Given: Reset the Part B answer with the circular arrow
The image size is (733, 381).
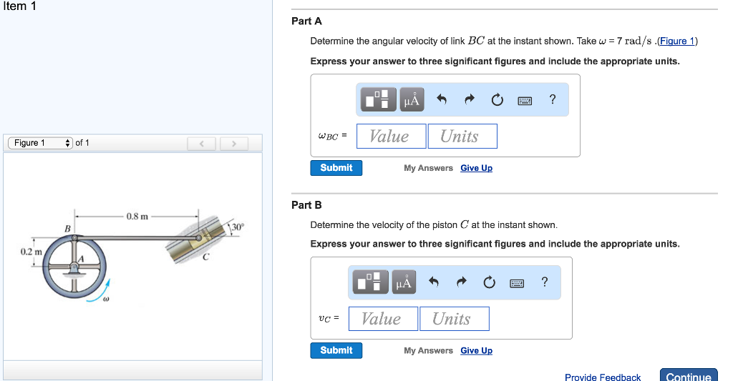Looking at the screenshot, I should tap(489, 283).
